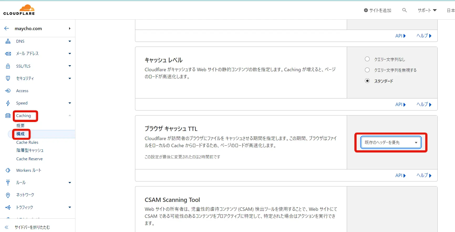The height and width of the screenshot is (232, 455).
Task: Select the スタンダード cache level option
Action: pyautogui.click(x=367, y=81)
